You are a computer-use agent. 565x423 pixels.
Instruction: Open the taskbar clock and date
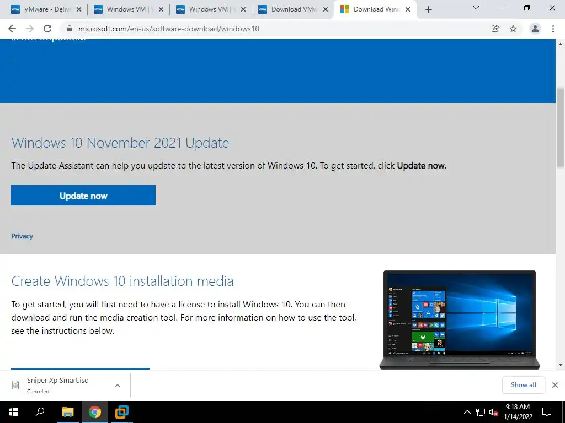[x=518, y=412]
